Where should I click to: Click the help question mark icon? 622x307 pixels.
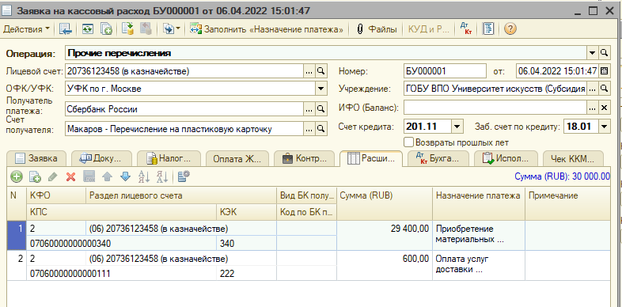pos(510,29)
